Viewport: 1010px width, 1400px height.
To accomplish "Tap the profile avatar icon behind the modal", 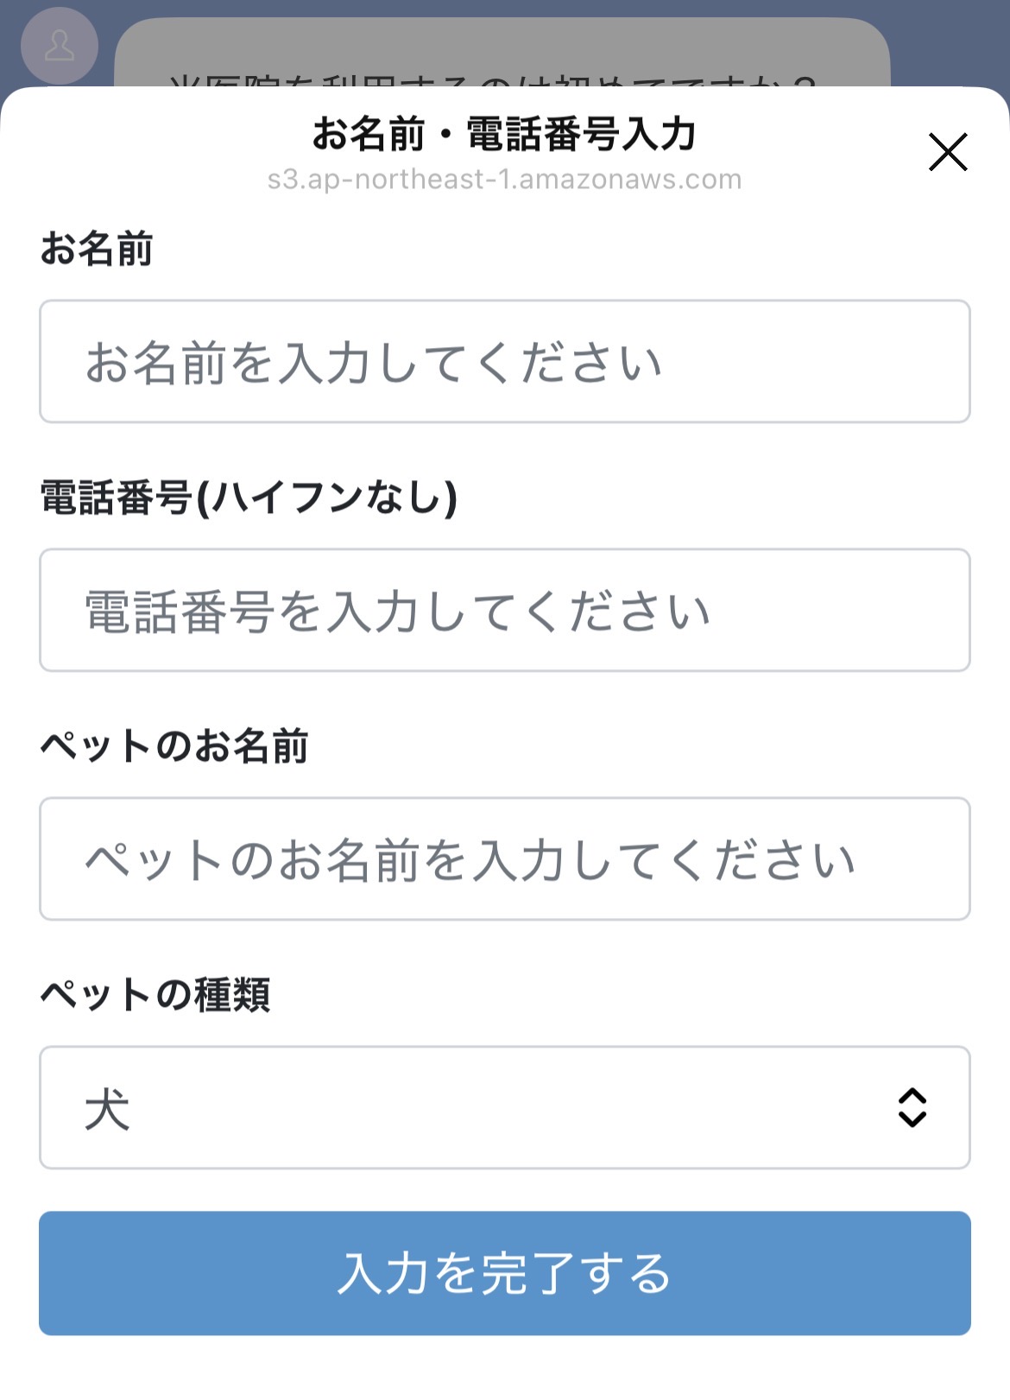I will tap(59, 45).
